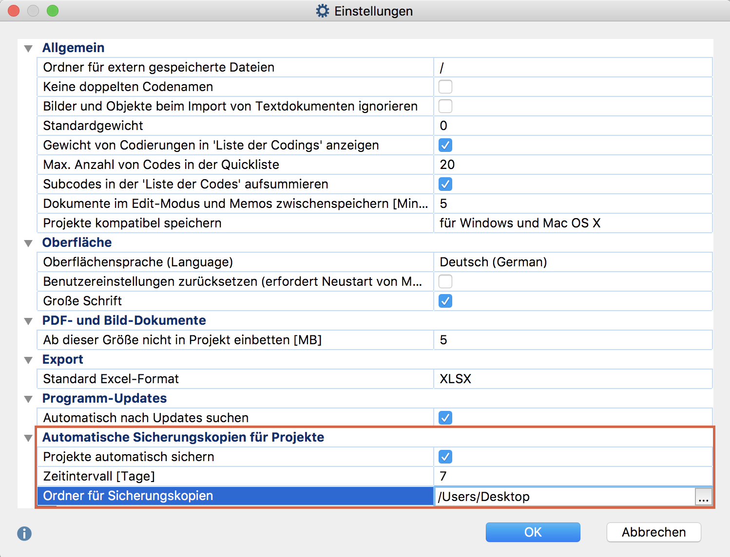Uncheck 'Projekte automatisch sichern' checkbox

pyautogui.click(x=445, y=457)
